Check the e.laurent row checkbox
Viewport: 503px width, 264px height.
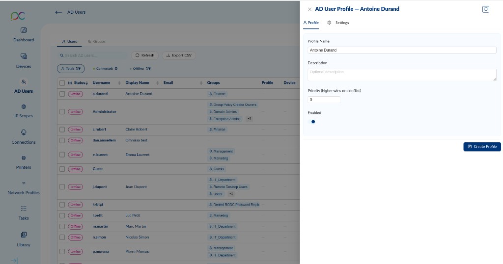62,155
